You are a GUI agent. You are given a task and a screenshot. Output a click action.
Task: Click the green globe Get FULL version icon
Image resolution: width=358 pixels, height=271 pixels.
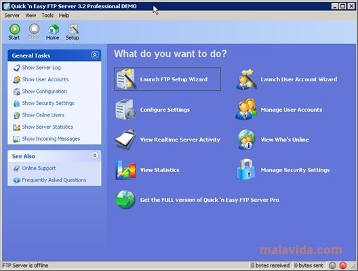click(x=125, y=200)
